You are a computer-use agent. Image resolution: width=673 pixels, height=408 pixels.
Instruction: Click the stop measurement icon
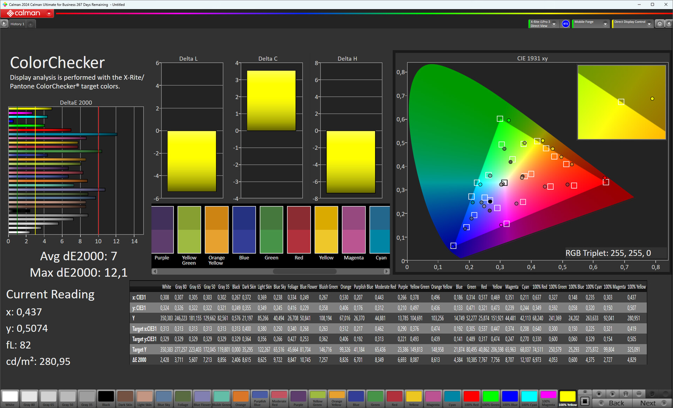(x=599, y=394)
